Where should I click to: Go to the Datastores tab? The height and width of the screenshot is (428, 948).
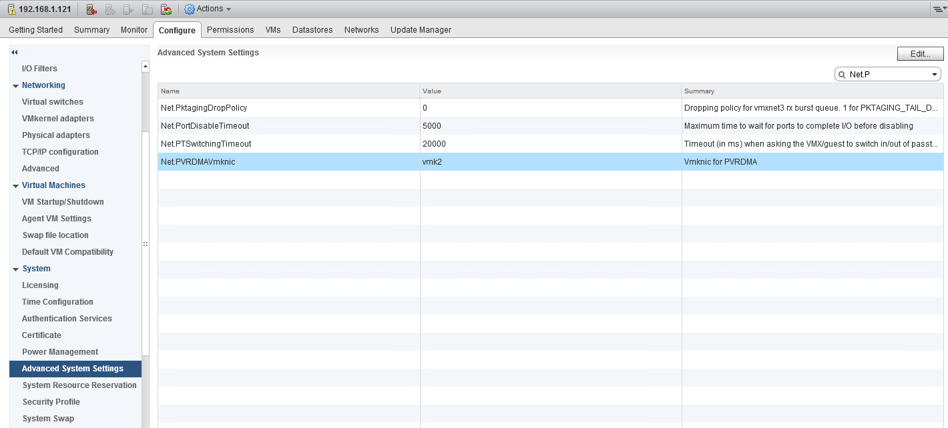click(312, 30)
